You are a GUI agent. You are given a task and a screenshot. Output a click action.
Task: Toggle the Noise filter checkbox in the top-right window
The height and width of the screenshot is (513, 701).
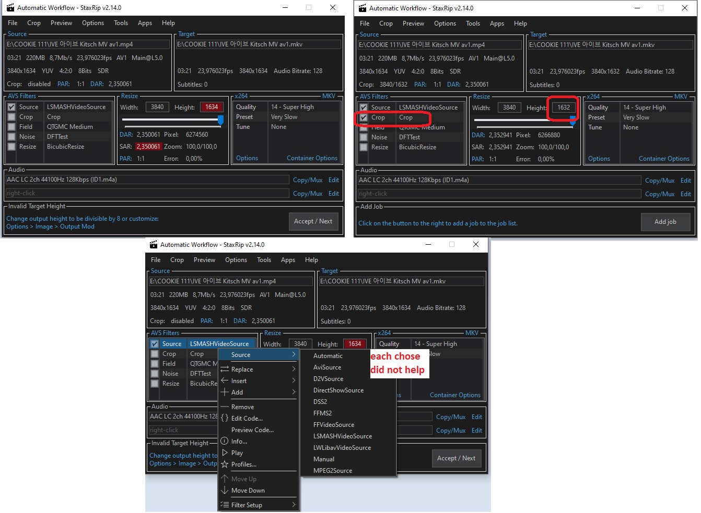[364, 137]
